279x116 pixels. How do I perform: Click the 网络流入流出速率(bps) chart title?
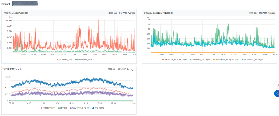point(16,13)
